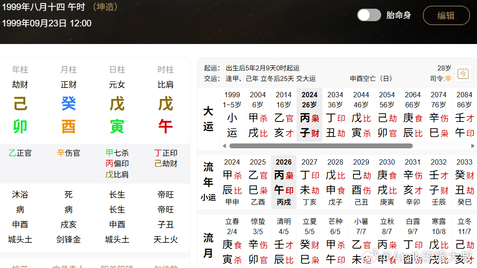
Task: Select the 2074 76岁 辛巳 大运
Action: click(x=439, y=115)
